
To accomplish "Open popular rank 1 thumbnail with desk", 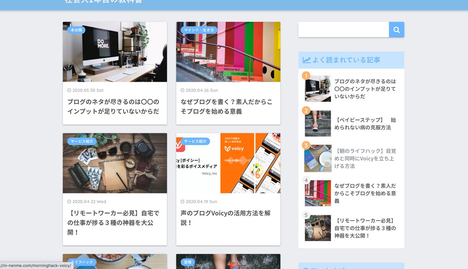I will point(318,89).
